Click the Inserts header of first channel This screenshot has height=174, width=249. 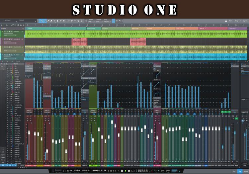(29, 64)
